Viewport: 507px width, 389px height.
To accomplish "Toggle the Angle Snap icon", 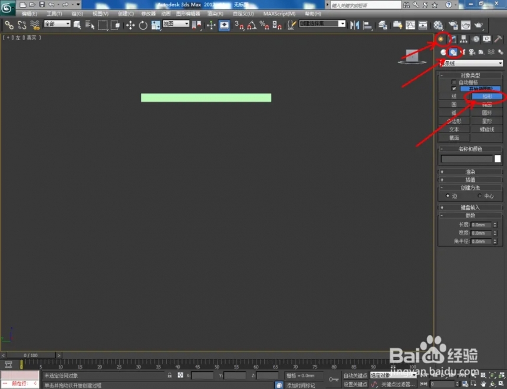I will (x=252, y=25).
